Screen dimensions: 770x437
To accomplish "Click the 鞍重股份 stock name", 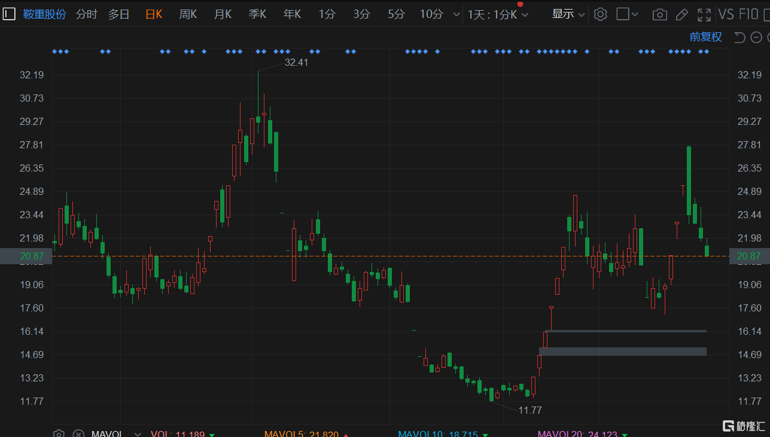I will pos(45,14).
